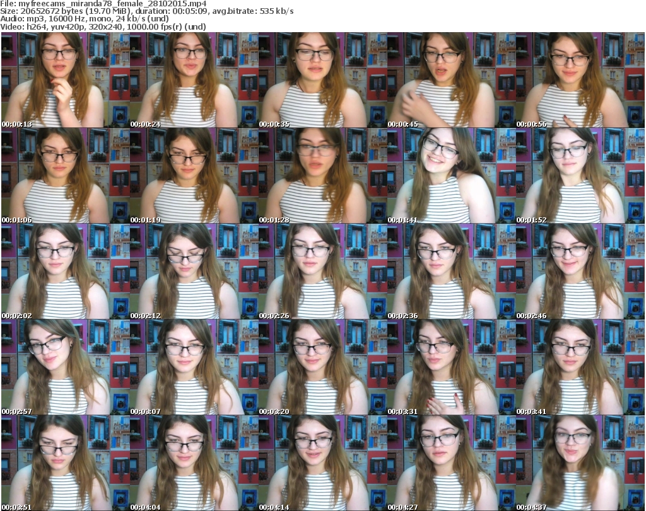Open the thumbnail marked 00:00:35
This screenshot has width=646, height=511.
(x=322, y=80)
